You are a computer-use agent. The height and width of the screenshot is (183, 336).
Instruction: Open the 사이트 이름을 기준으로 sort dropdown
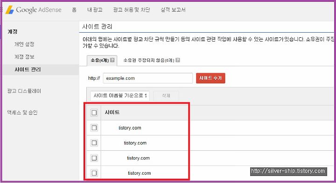click(120, 96)
